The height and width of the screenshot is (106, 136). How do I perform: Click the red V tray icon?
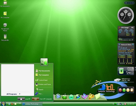125,104
